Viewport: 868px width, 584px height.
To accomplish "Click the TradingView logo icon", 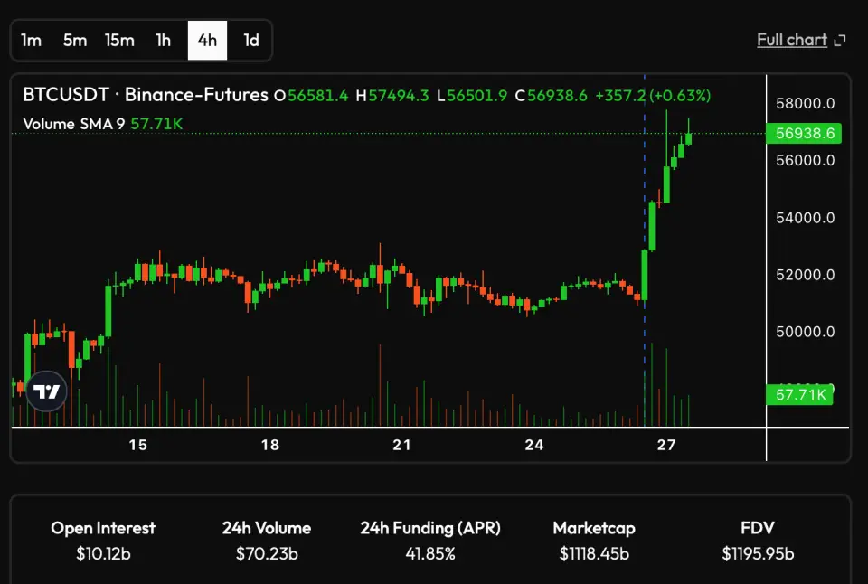I will pyautogui.click(x=46, y=391).
